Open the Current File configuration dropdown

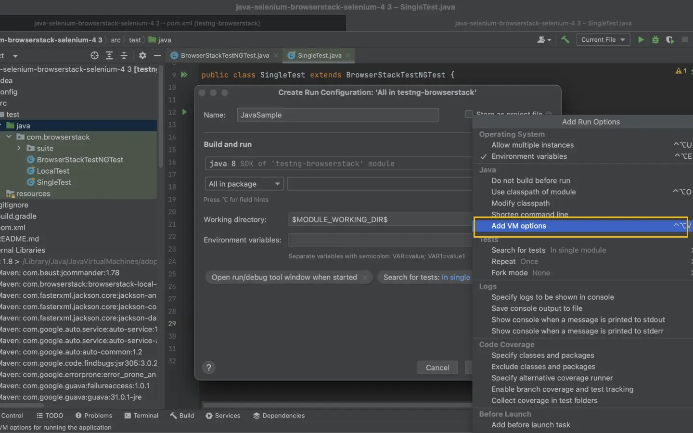coord(603,40)
